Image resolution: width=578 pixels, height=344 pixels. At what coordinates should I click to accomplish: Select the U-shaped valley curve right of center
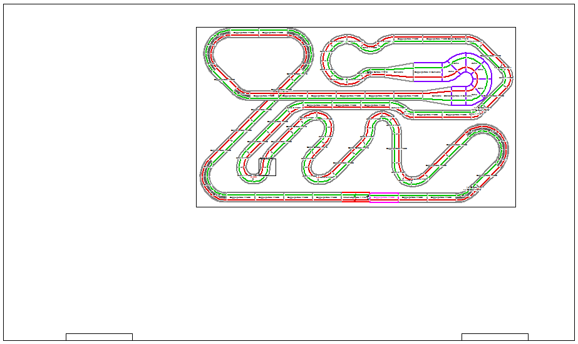point(413,178)
